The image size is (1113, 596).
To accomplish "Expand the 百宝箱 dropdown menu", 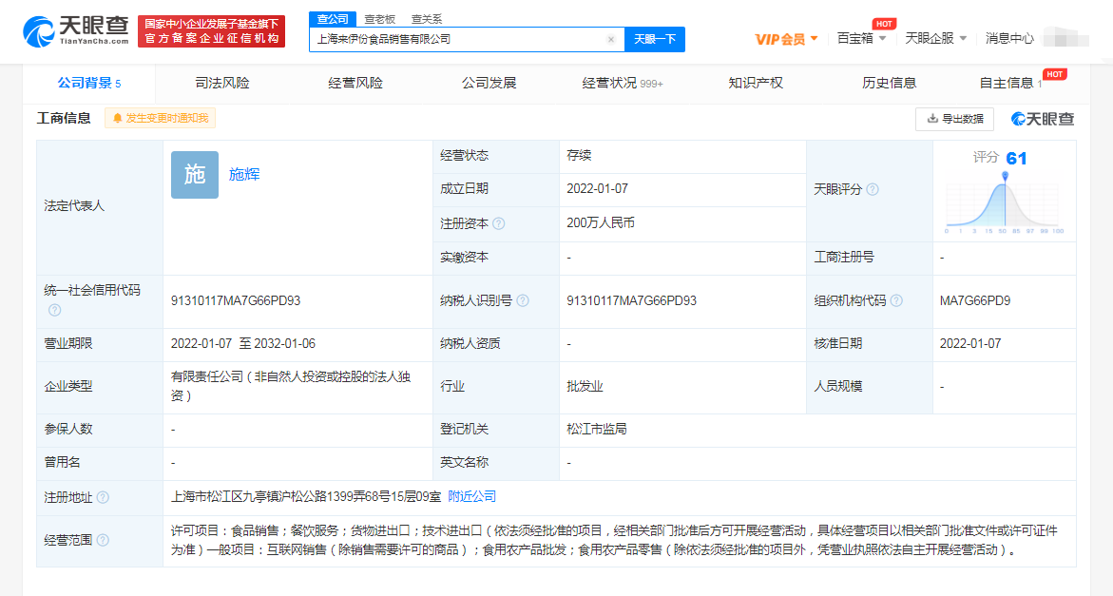I will coord(861,38).
